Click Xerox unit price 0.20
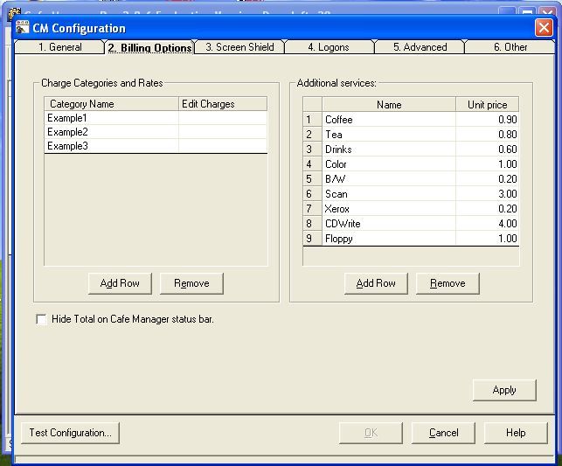 click(x=487, y=209)
